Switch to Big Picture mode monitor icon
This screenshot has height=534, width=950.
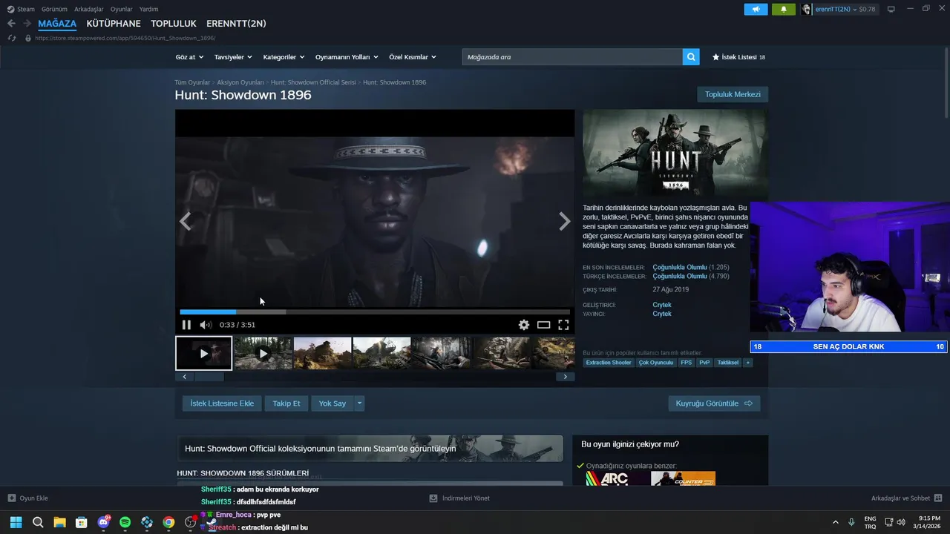click(891, 9)
